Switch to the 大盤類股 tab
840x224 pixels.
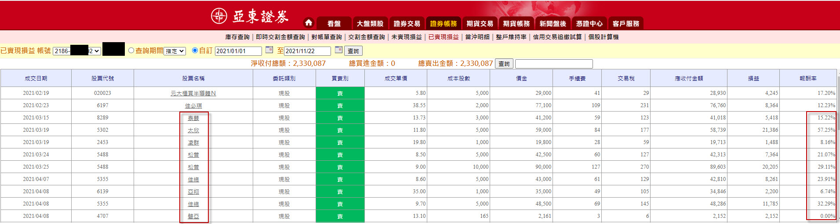coord(370,23)
